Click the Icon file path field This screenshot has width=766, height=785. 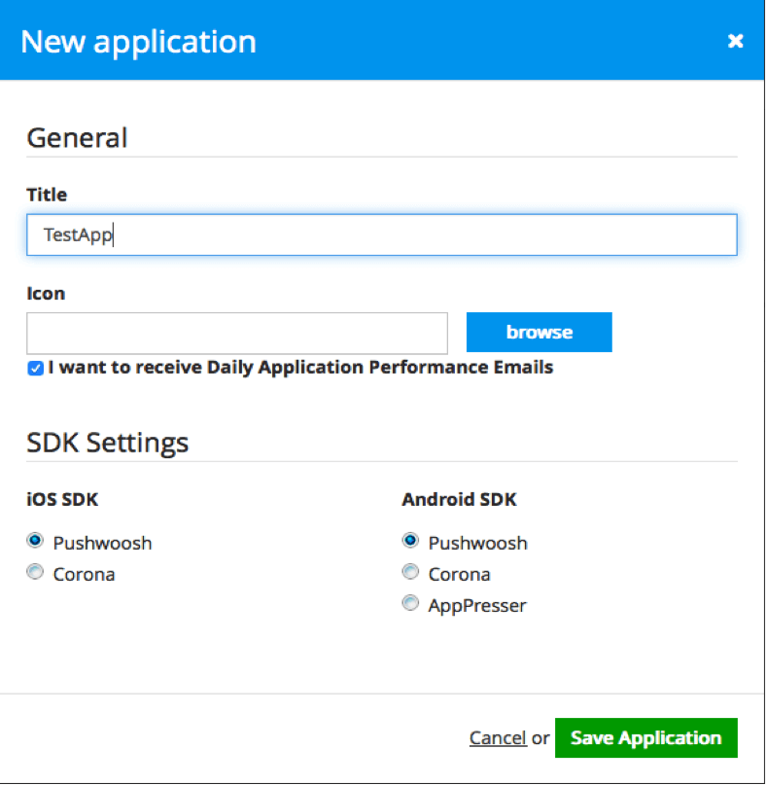[x=237, y=334]
